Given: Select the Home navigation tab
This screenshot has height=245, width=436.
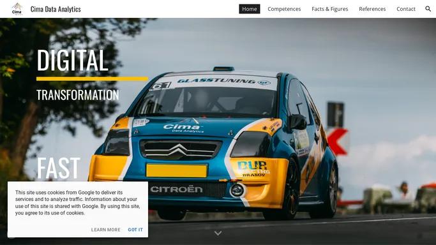Looking at the screenshot, I should coord(250,9).
